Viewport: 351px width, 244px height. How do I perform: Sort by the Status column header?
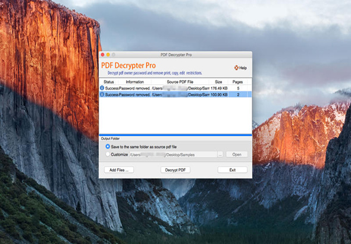pos(109,82)
